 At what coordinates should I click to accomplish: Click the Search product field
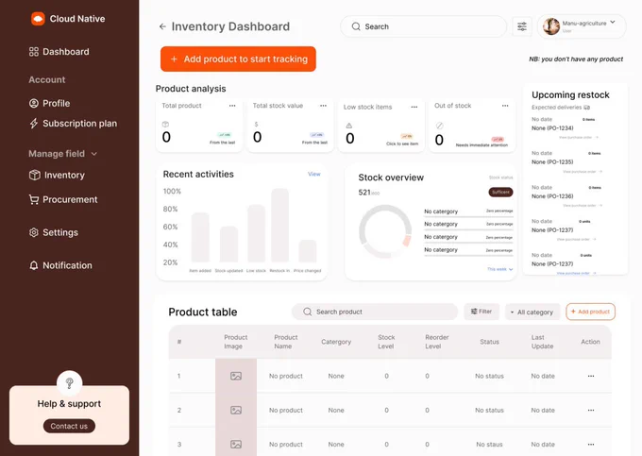[x=375, y=312]
